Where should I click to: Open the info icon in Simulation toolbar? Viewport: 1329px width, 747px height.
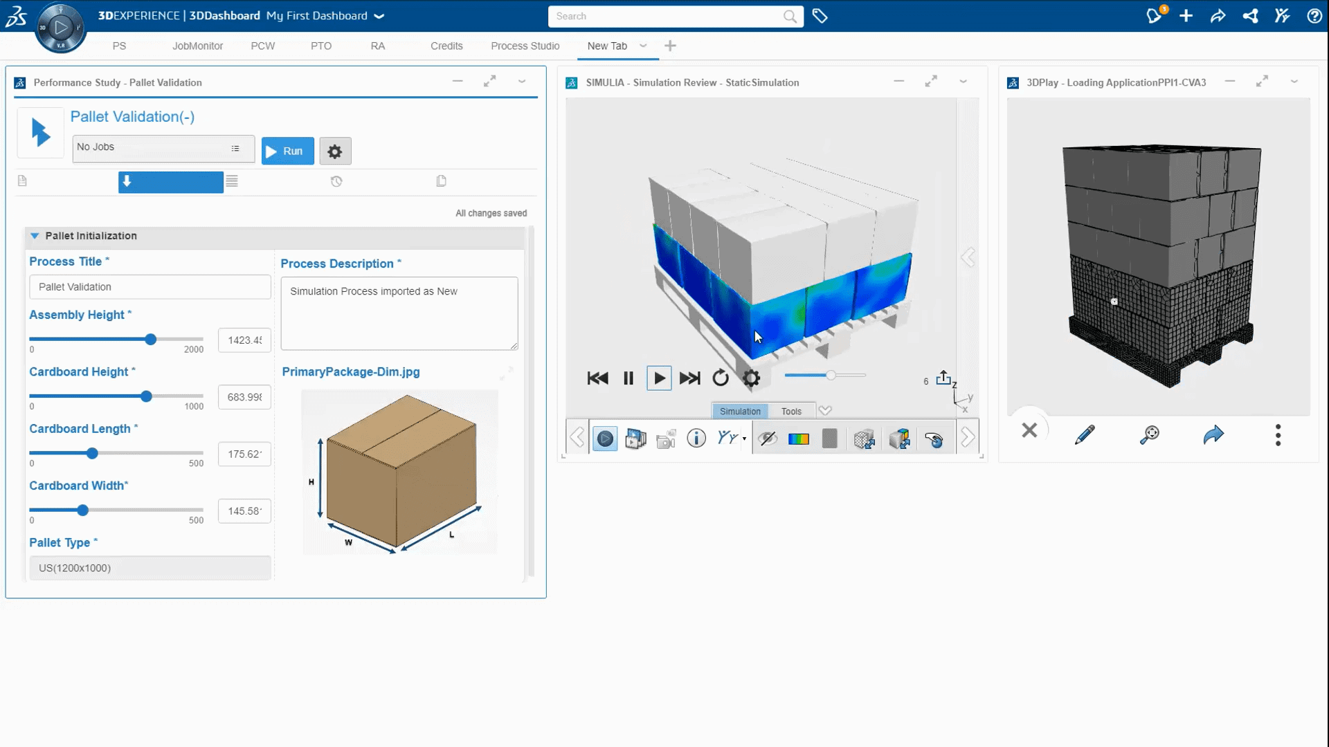(696, 438)
